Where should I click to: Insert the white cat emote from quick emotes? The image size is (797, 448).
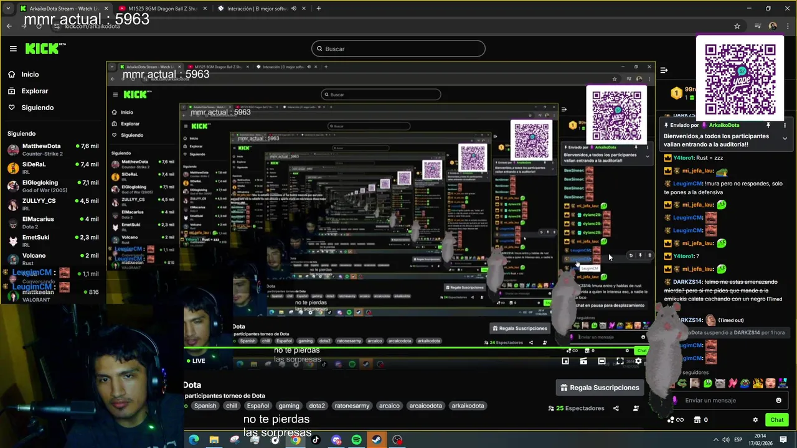pyautogui.click(x=720, y=383)
